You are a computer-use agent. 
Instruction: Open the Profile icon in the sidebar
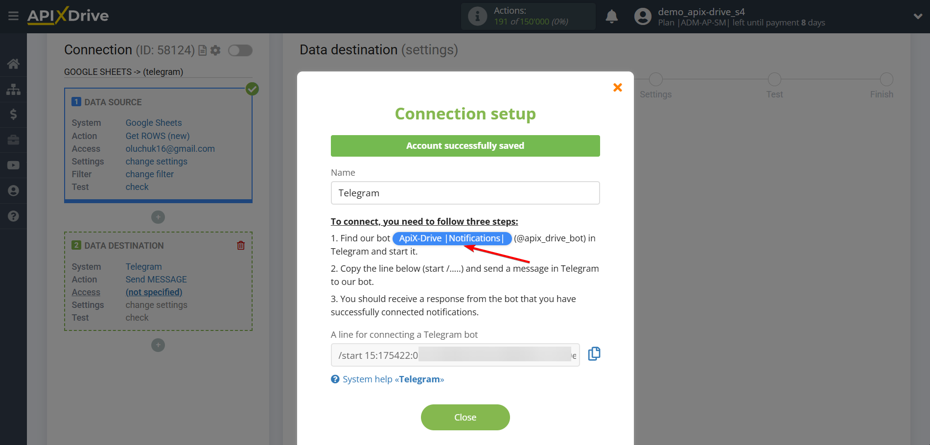(13, 190)
